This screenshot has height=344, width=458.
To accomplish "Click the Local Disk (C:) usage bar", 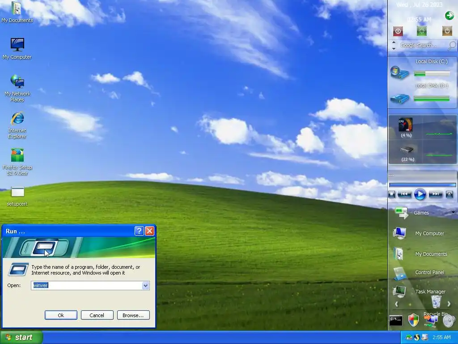I will (x=432, y=74).
